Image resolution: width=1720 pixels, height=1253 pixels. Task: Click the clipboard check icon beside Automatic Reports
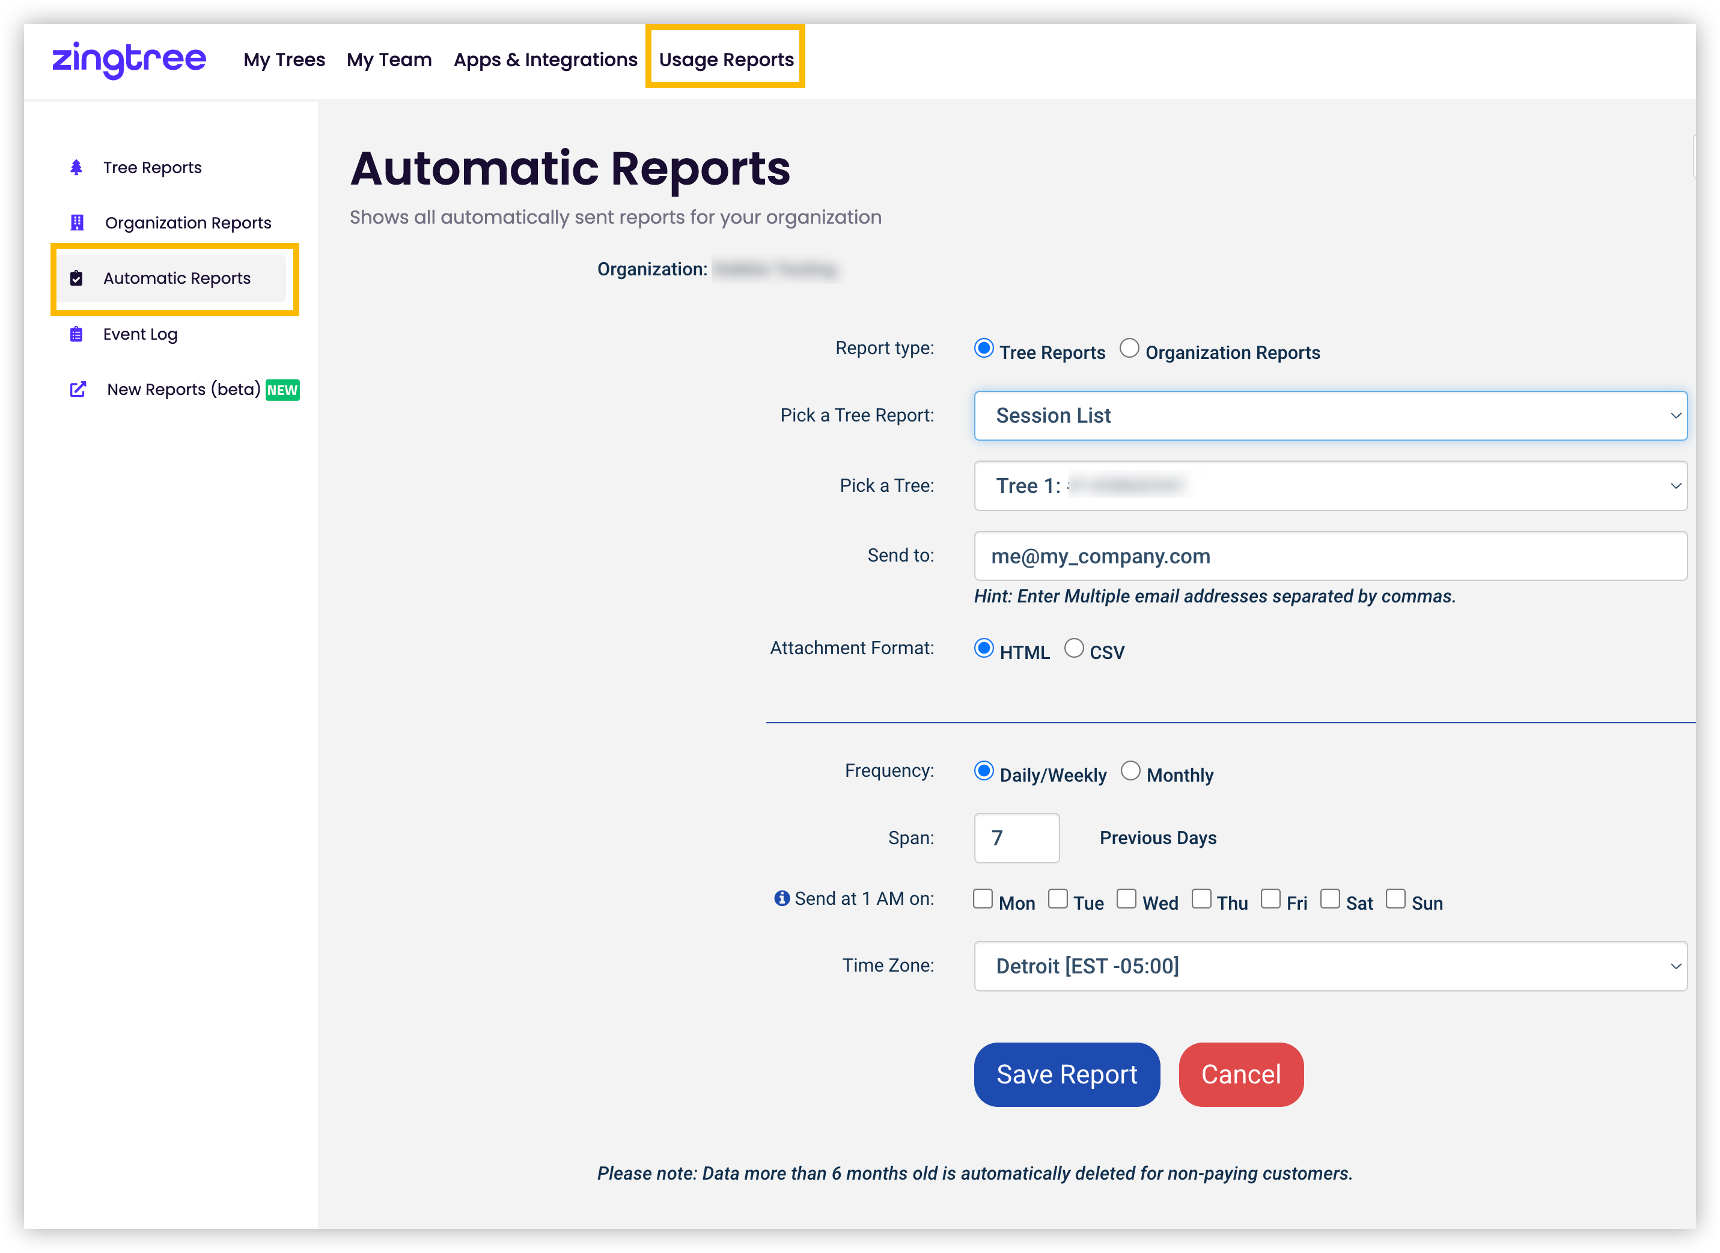(76, 278)
